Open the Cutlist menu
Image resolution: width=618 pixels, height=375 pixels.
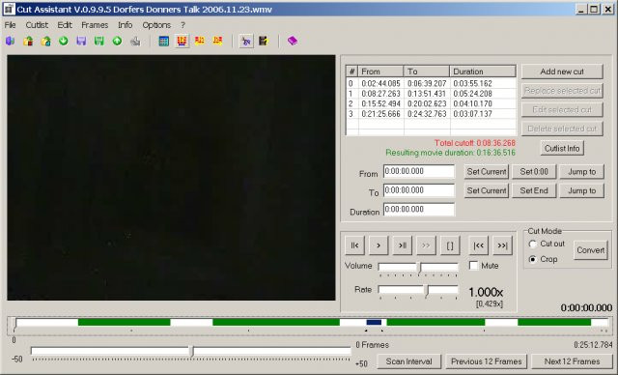tap(37, 25)
